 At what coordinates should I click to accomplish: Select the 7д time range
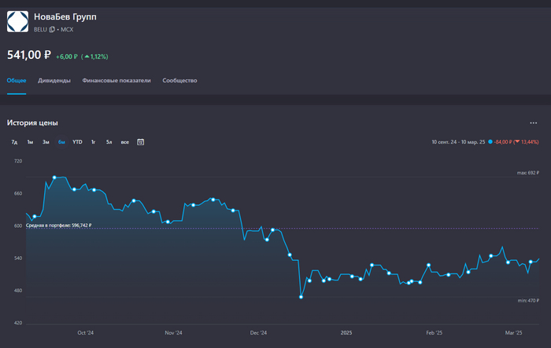(x=14, y=142)
